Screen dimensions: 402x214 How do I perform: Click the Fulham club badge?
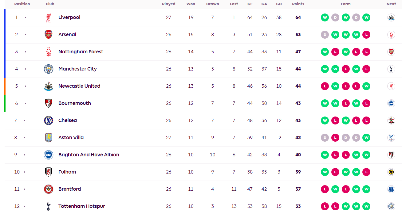coord(48,172)
